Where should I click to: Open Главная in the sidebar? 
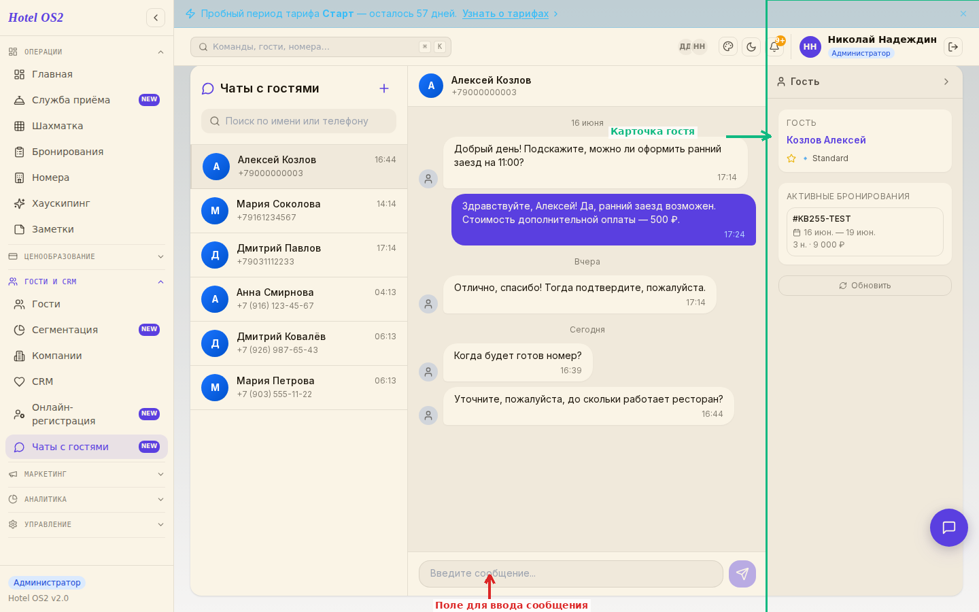point(86,74)
